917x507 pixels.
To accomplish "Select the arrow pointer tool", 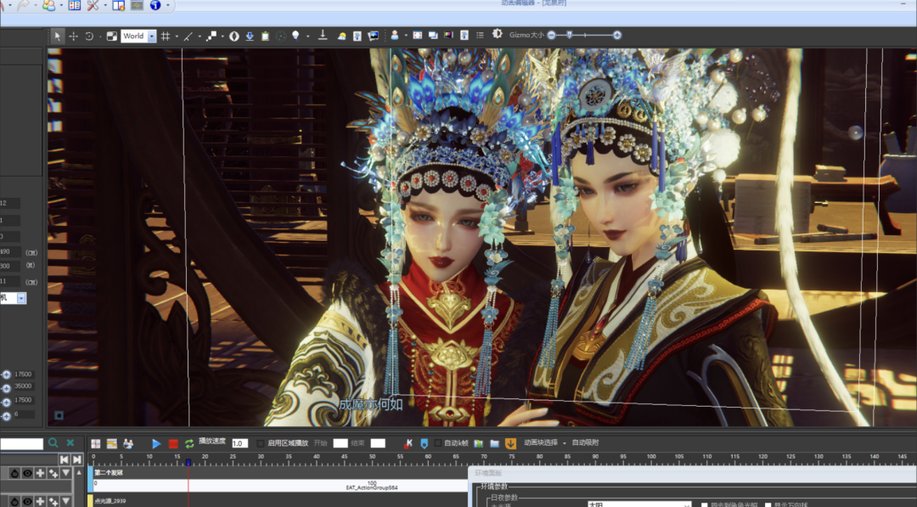I will 58,36.
